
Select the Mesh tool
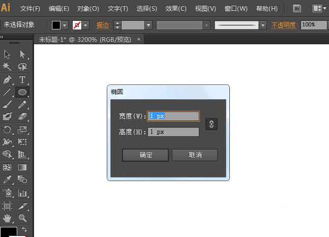coord(7,167)
